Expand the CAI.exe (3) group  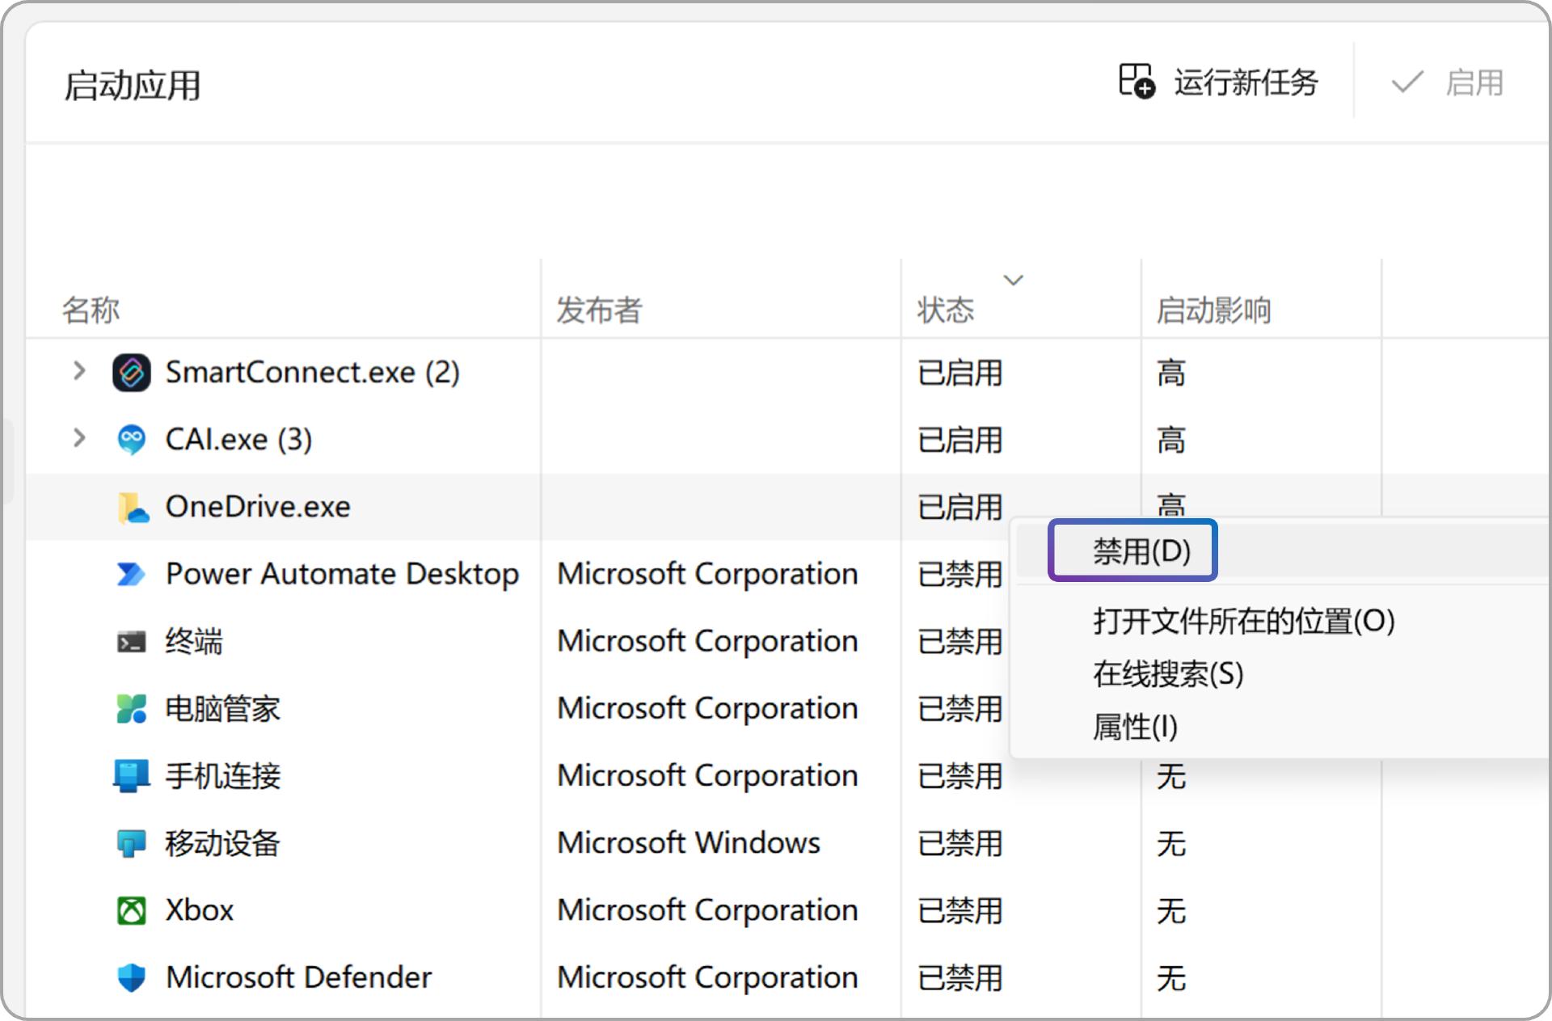tap(78, 438)
